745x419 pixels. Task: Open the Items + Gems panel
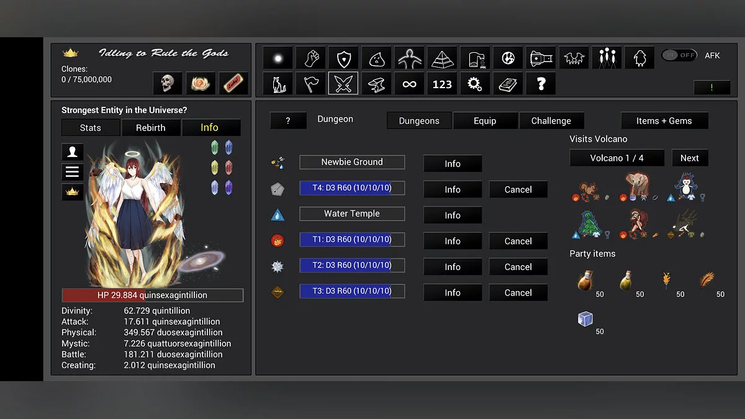point(664,120)
